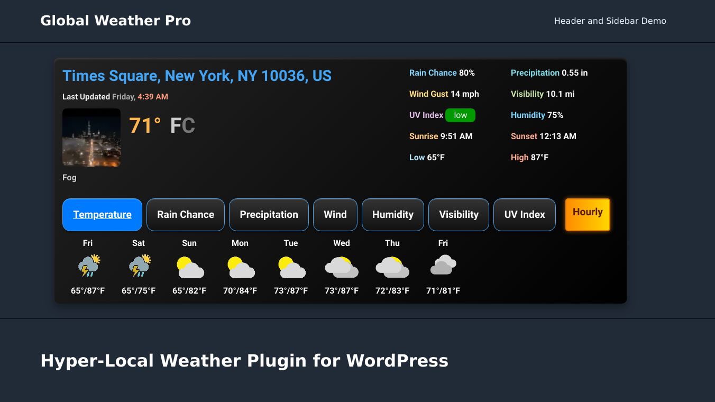The height and width of the screenshot is (402, 715).
Task: Click the 70°/84°F forecast temperature
Action: [x=240, y=291]
